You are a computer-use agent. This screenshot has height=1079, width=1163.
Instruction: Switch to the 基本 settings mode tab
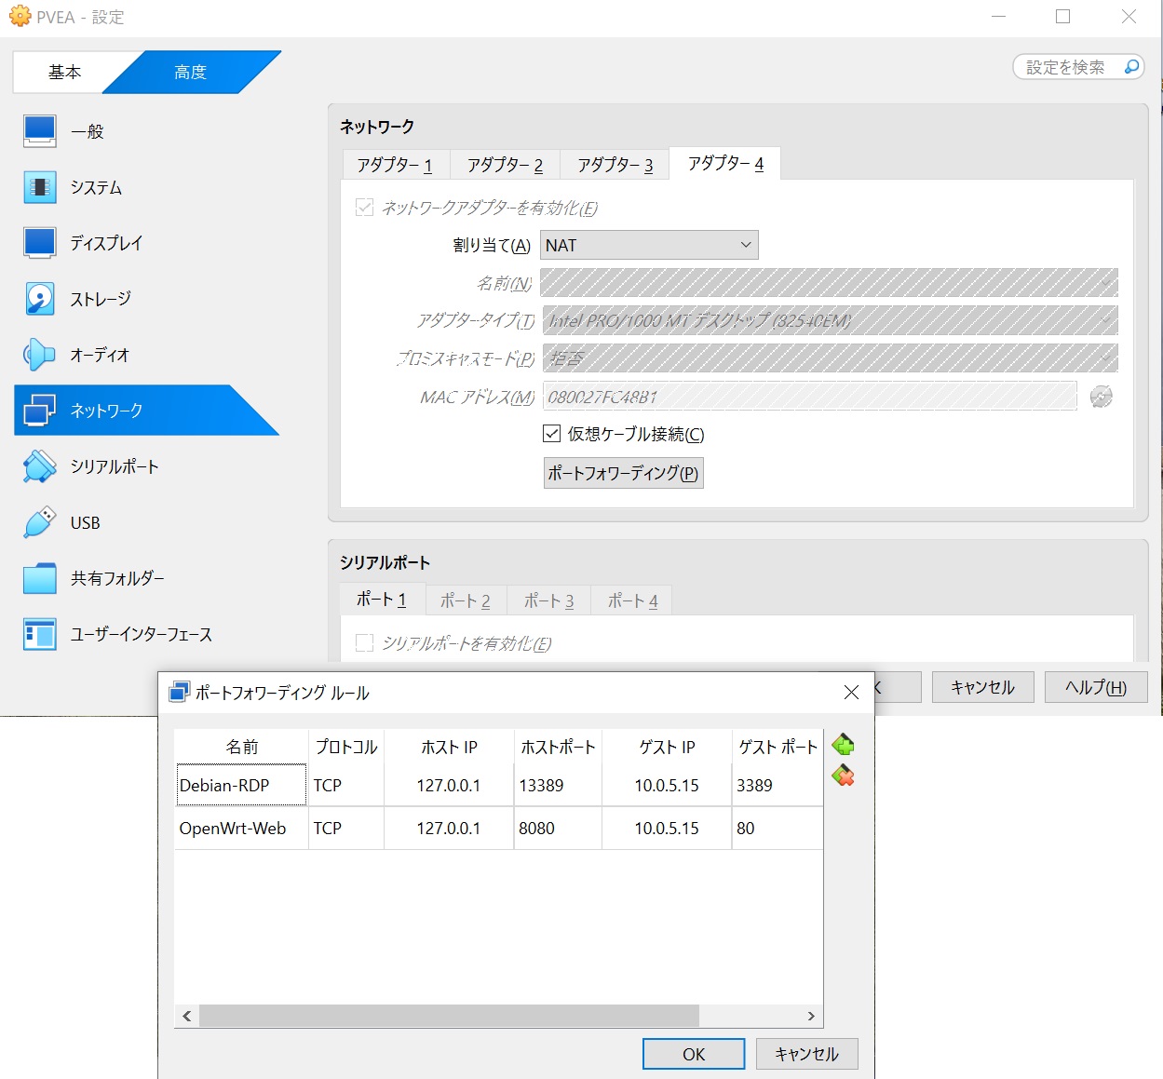(x=64, y=72)
